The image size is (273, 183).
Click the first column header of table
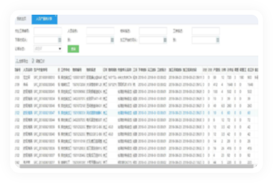click(18, 70)
